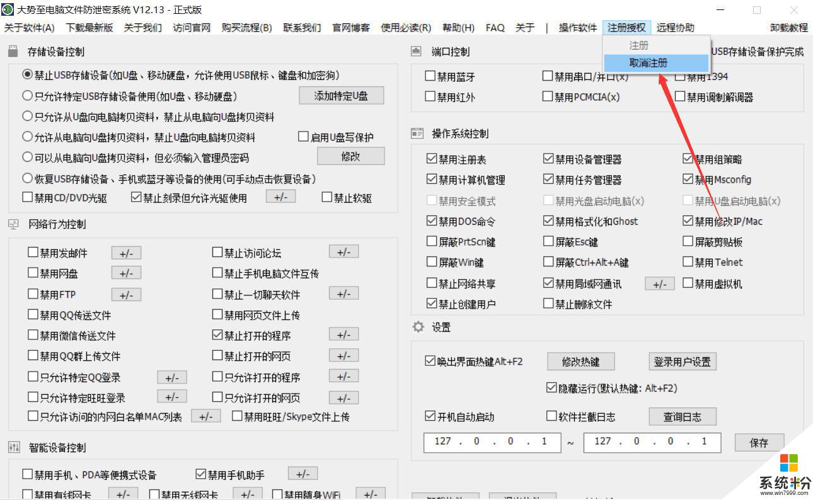
Task: Check 禁止访问论坛 checkbox
Action: coord(217,253)
